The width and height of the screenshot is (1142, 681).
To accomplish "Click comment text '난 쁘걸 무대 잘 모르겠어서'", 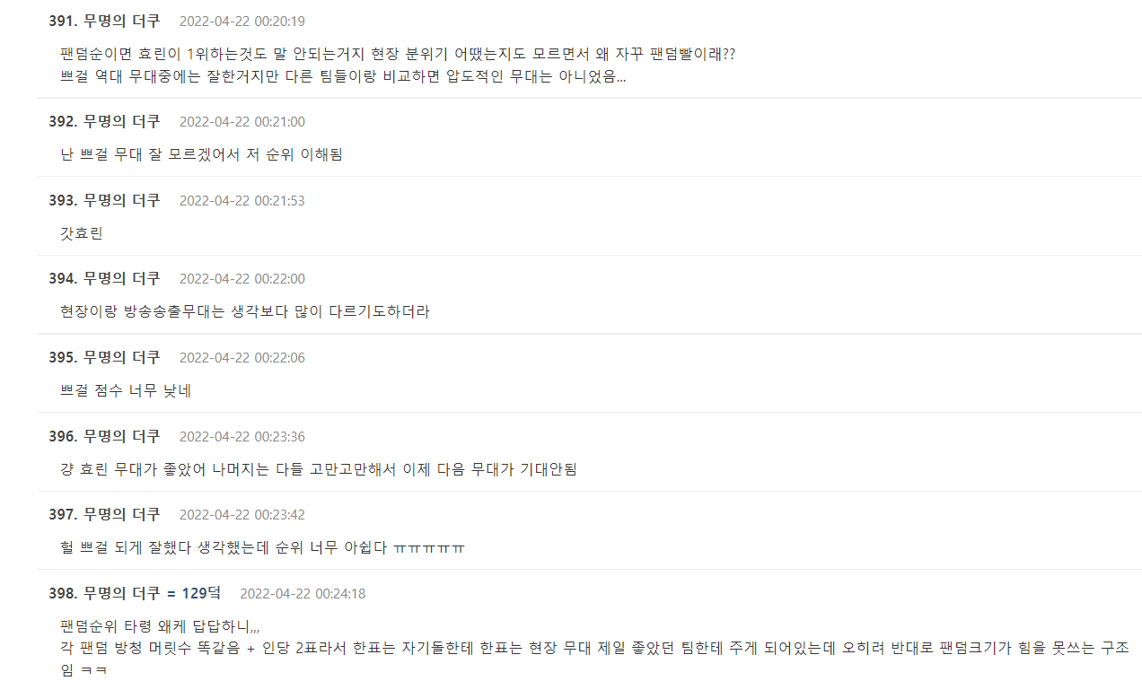I will [x=201, y=154].
